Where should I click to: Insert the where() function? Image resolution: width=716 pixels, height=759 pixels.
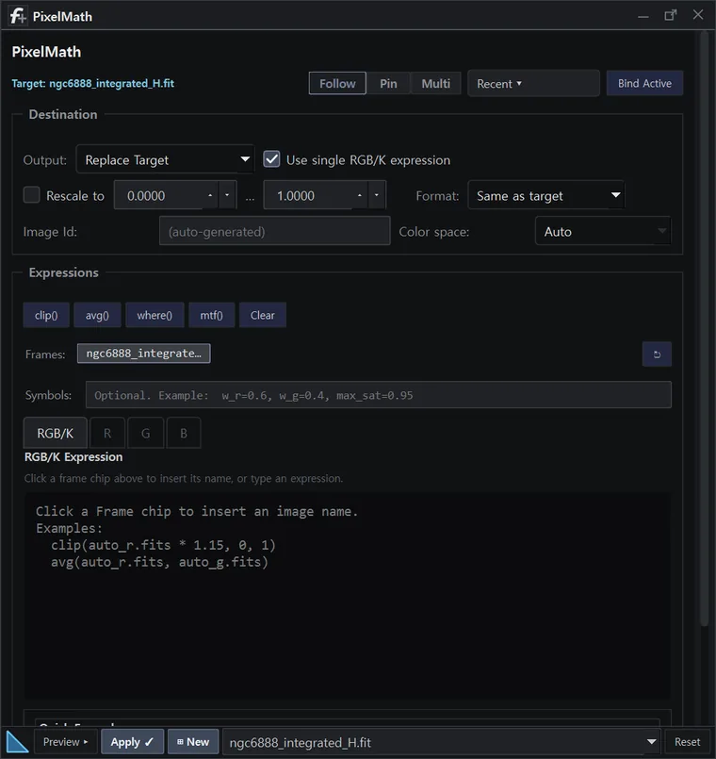pos(155,315)
